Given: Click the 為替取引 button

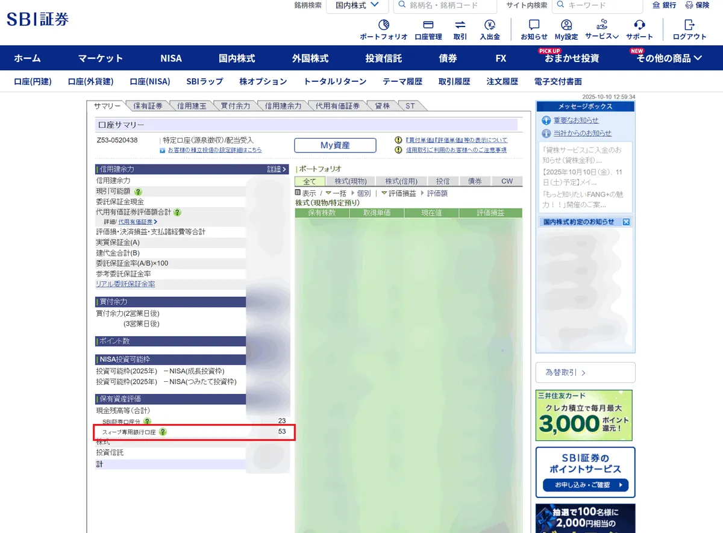Looking at the screenshot, I should coord(585,373).
